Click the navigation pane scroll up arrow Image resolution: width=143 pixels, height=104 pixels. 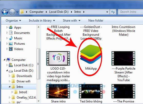point(39,27)
